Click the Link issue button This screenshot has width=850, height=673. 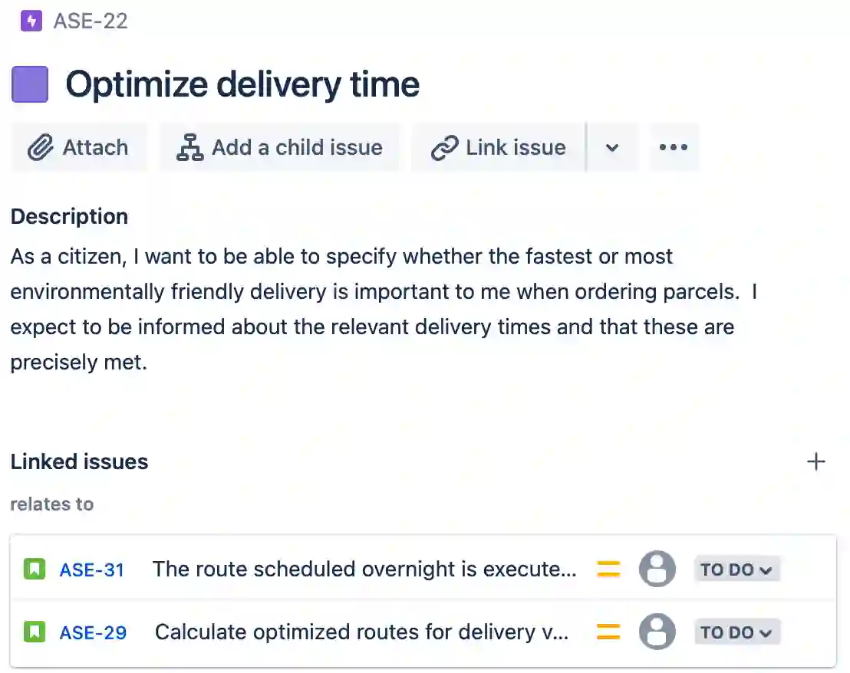point(499,147)
